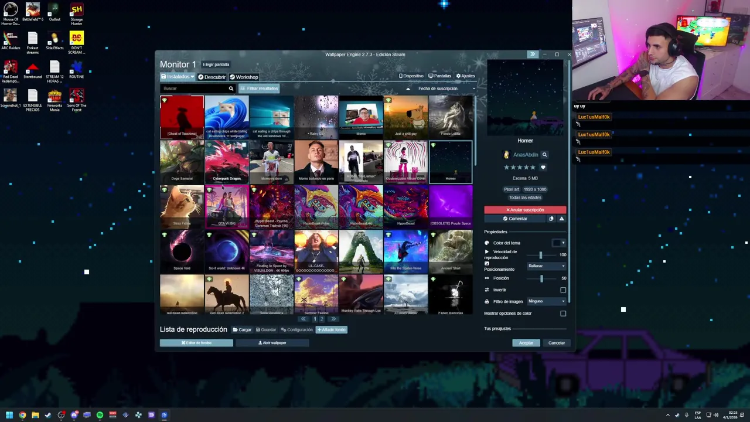Adjust the Posición slider

[541, 278]
